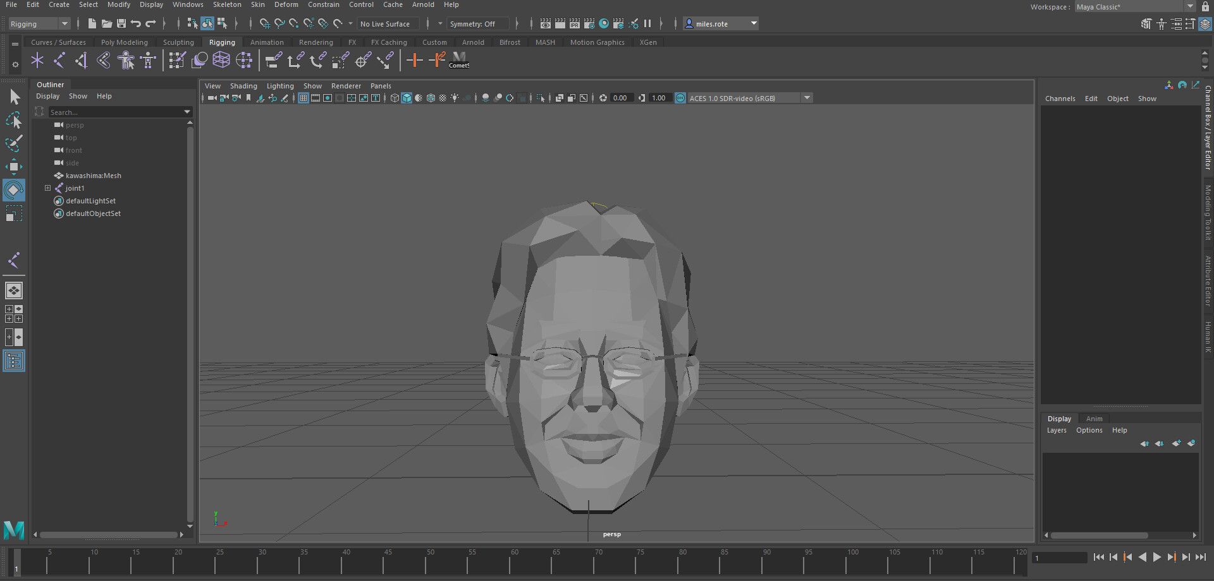This screenshot has width=1214, height=581.
Task: Expand the joint1 node in the Outliner
Action: point(47,188)
